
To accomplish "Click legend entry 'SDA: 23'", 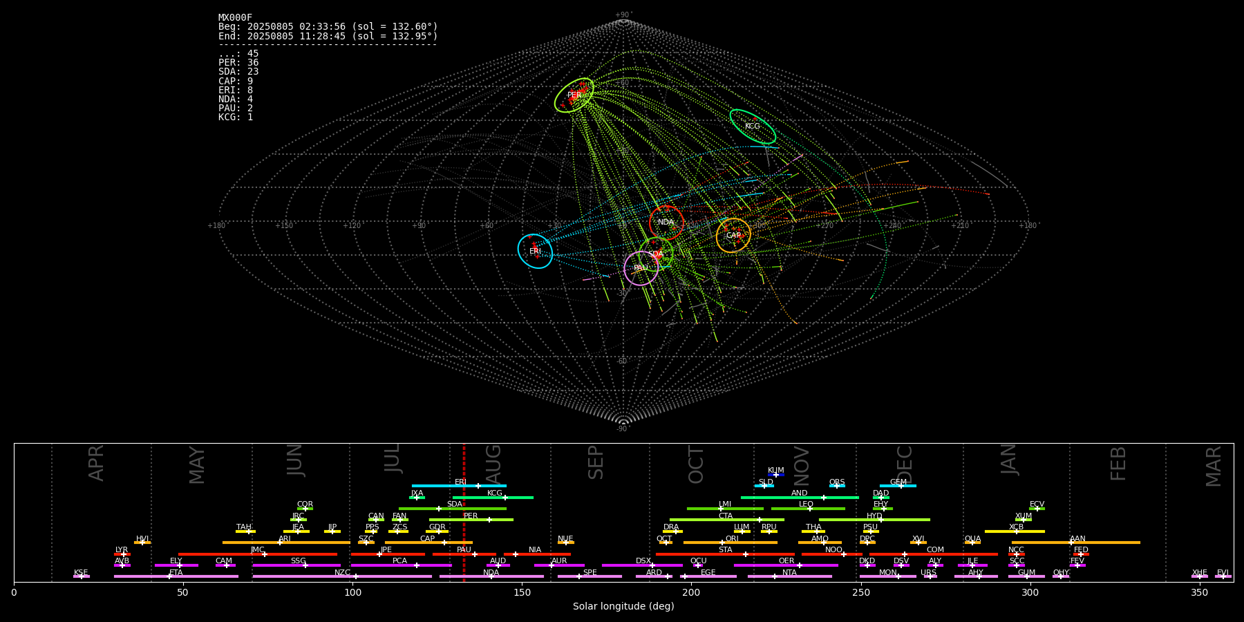I will (238, 72).
